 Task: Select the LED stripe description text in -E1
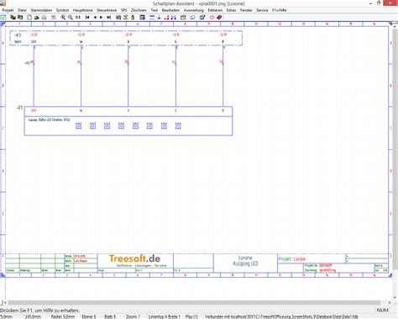point(49,120)
